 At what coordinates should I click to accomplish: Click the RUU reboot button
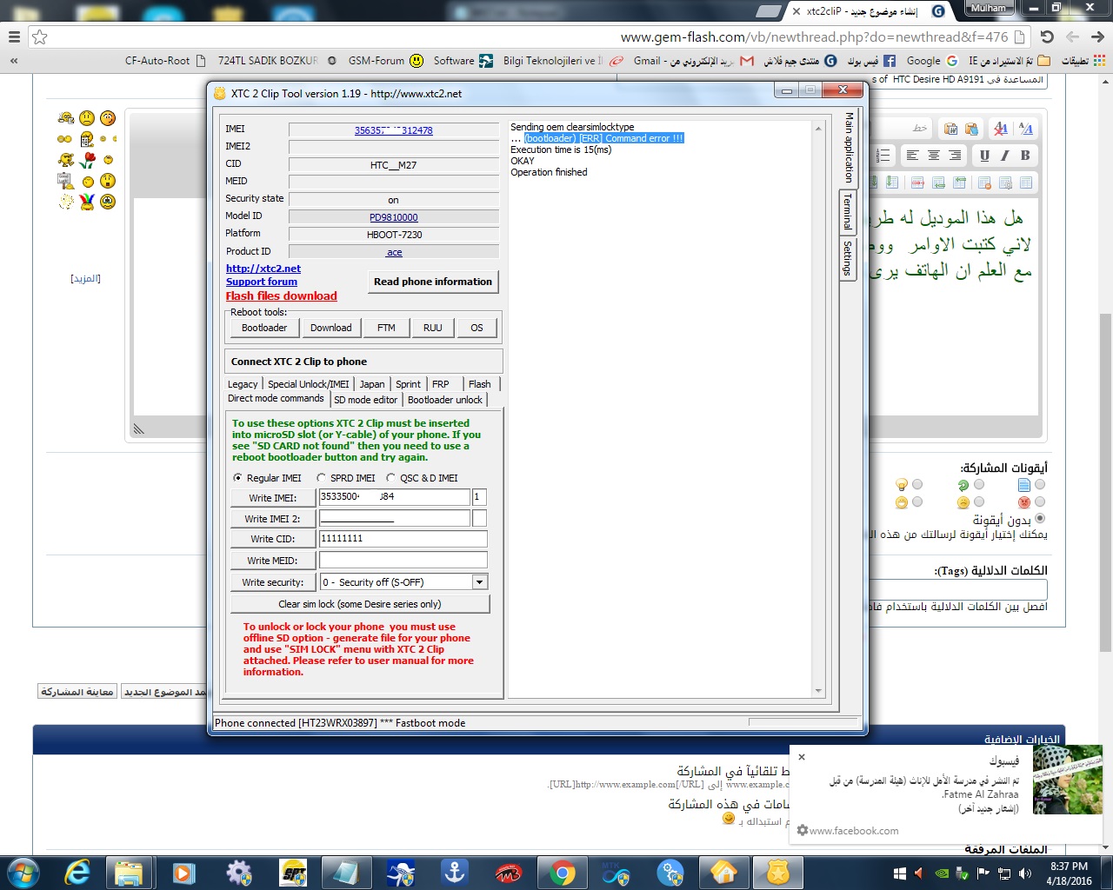(x=432, y=328)
